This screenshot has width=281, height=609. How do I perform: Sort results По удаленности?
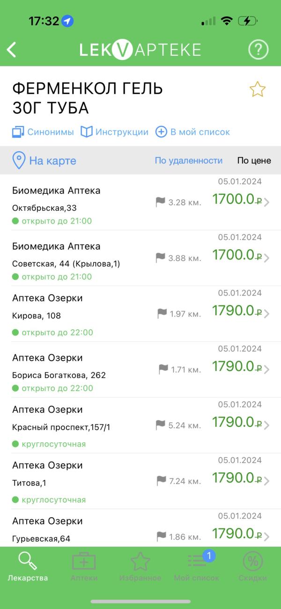click(x=189, y=161)
